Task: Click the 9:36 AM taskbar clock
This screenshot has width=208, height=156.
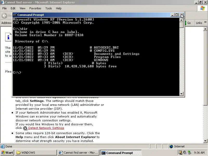Action: 199,153
